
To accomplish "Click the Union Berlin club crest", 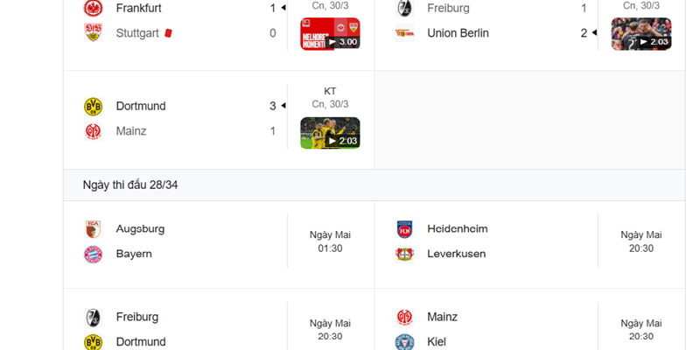I will tap(404, 33).
